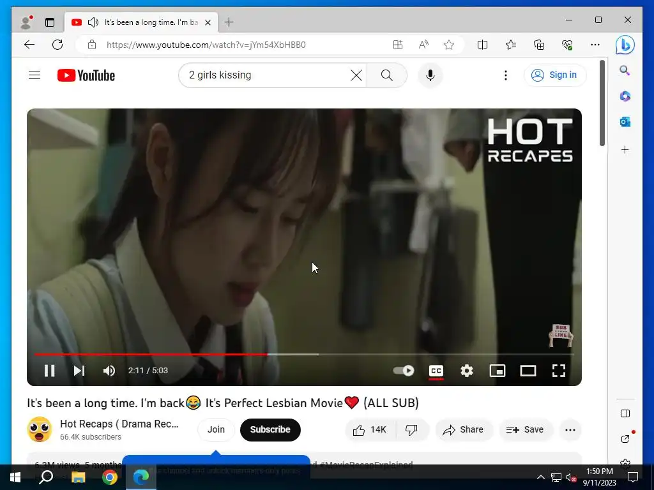Open link in new window sidebar icon
Image resolution: width=654 pixels, height=490 pixels.
point(625,438)
